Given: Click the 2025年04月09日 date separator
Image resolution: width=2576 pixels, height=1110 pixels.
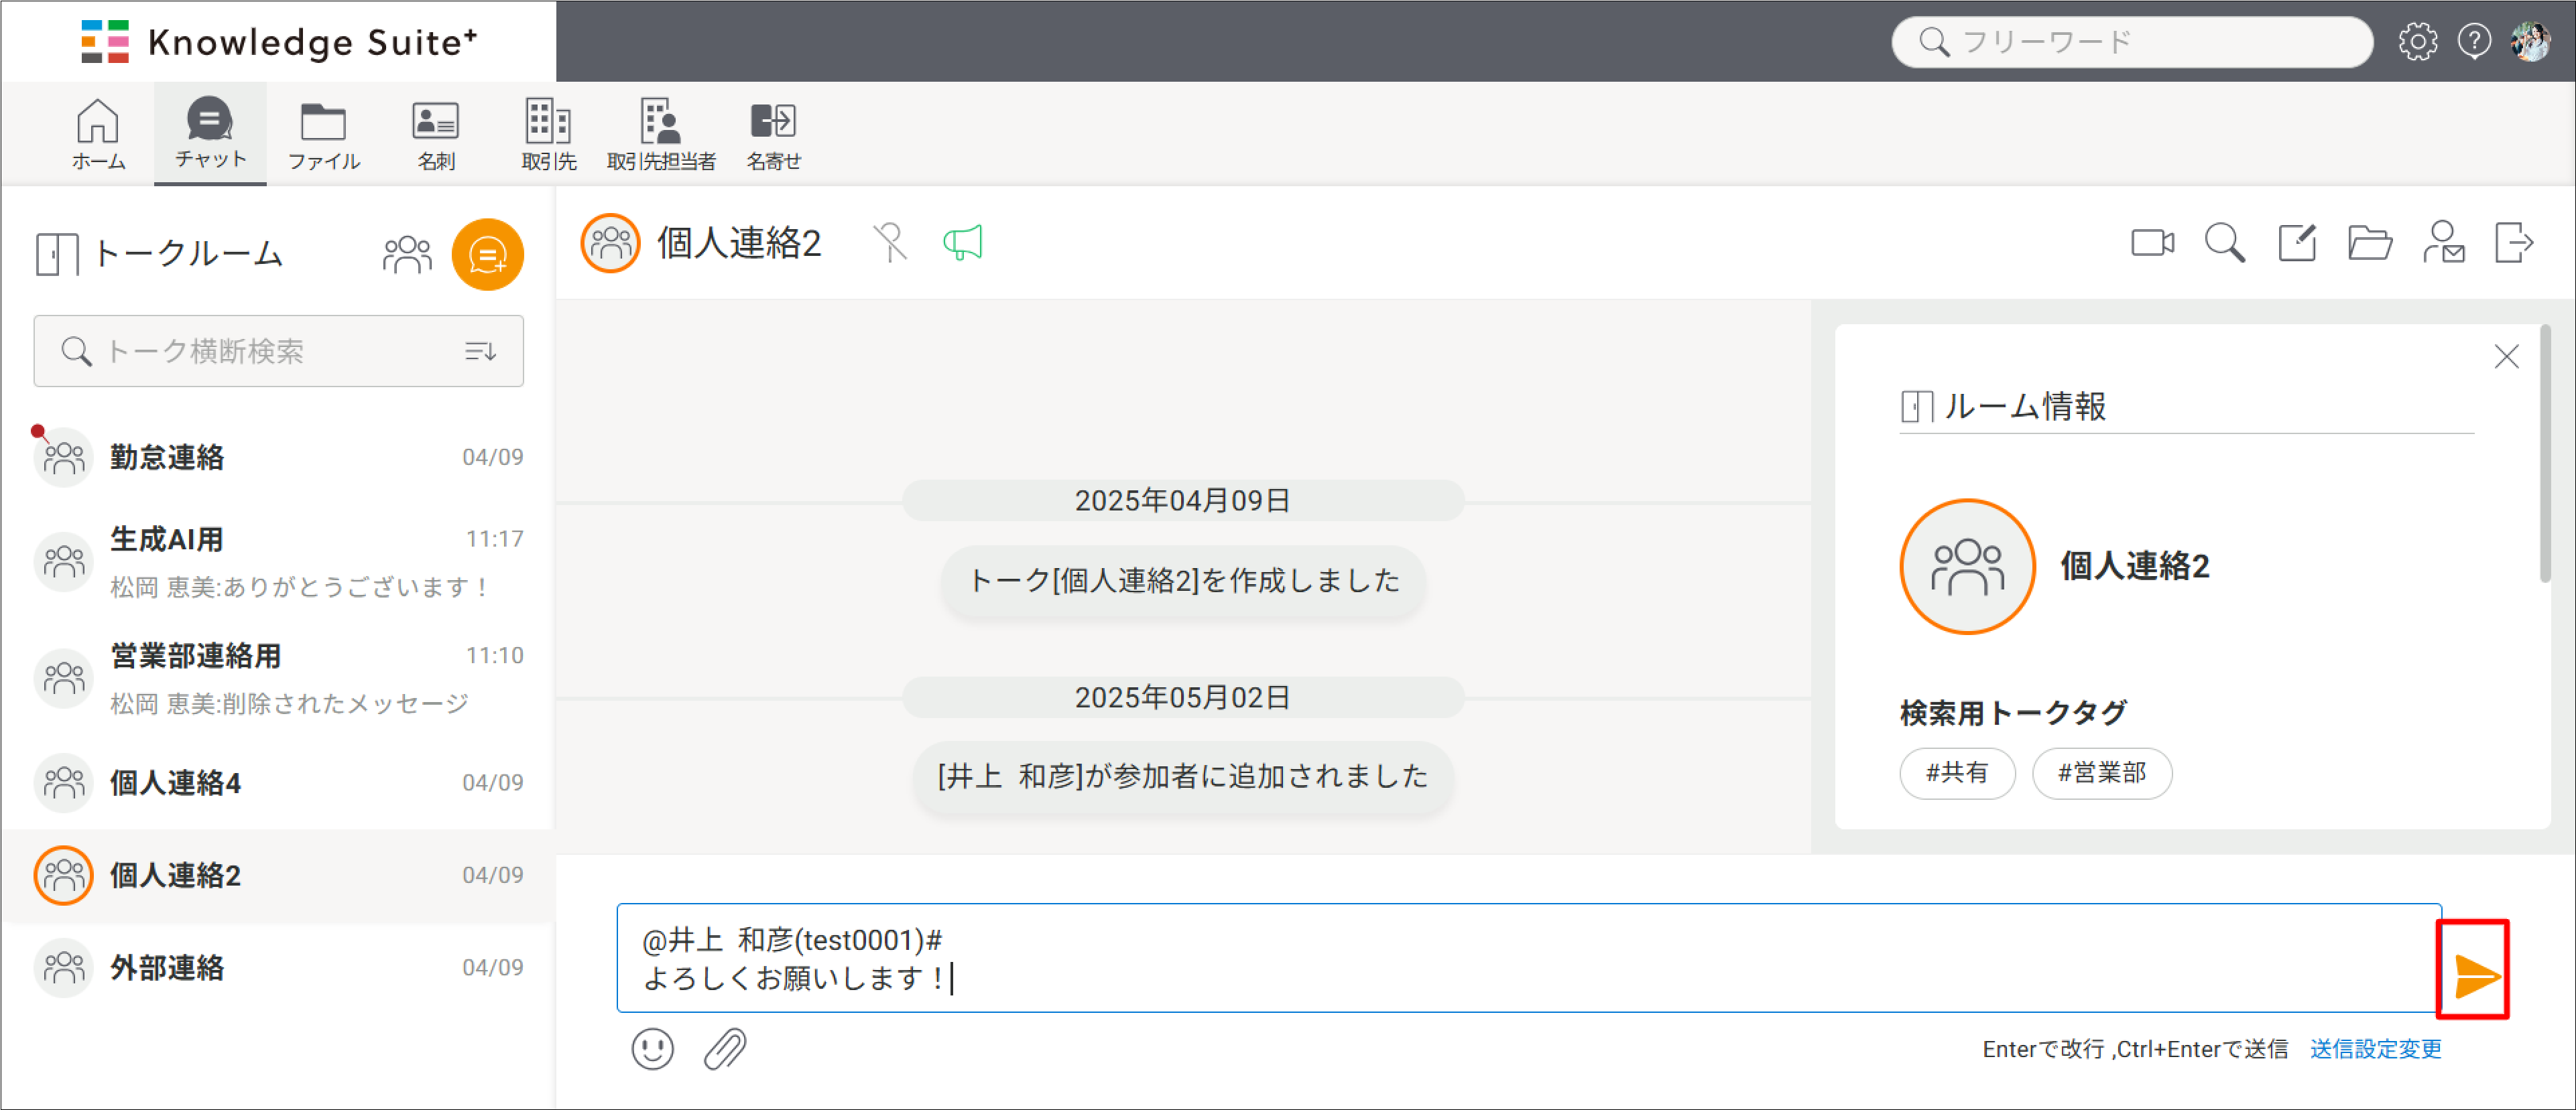Looking at the screenshot, I should pos(1183,500).
